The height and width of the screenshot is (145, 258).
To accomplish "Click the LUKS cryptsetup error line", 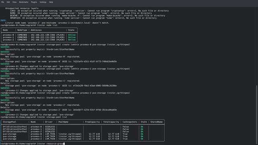I will [89, 11].
